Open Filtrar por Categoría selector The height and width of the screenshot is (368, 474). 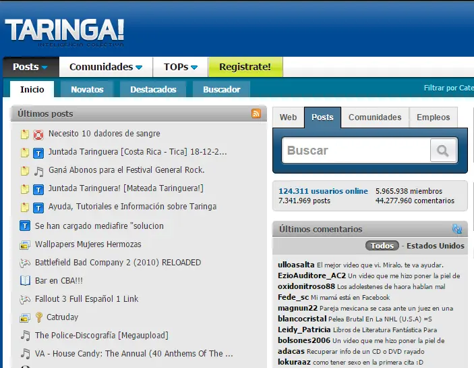coord(448,88)
